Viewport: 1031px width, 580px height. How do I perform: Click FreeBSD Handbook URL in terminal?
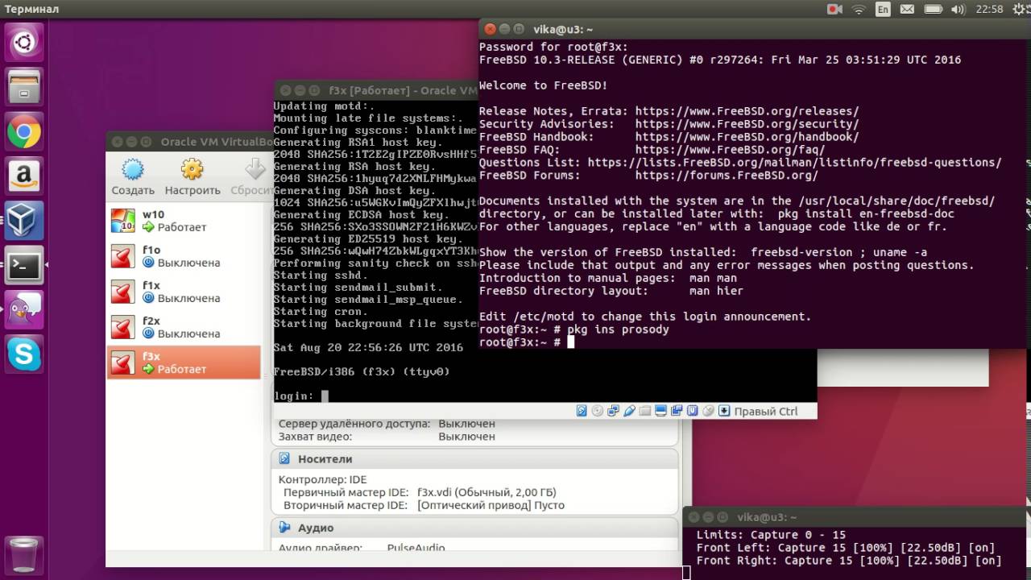[747, 137]
